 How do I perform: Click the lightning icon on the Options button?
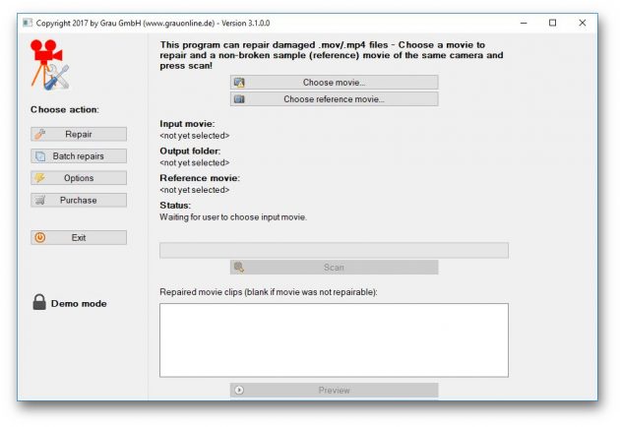click(x=40, y=178)
